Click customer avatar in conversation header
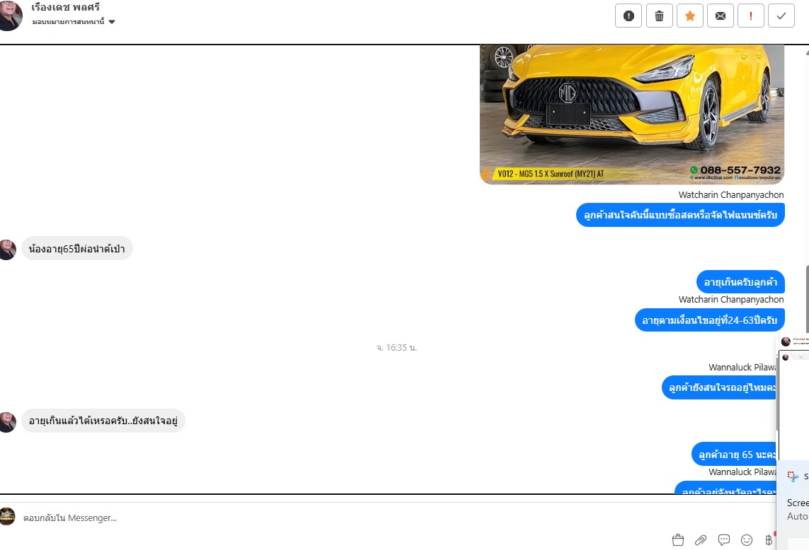 (x=11, y=16)
